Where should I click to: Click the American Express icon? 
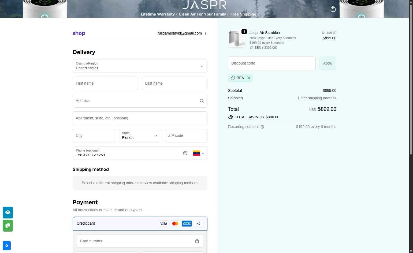tap(187, 224)
